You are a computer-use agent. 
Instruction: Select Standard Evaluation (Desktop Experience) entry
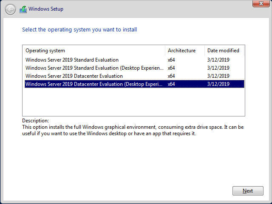134,68
